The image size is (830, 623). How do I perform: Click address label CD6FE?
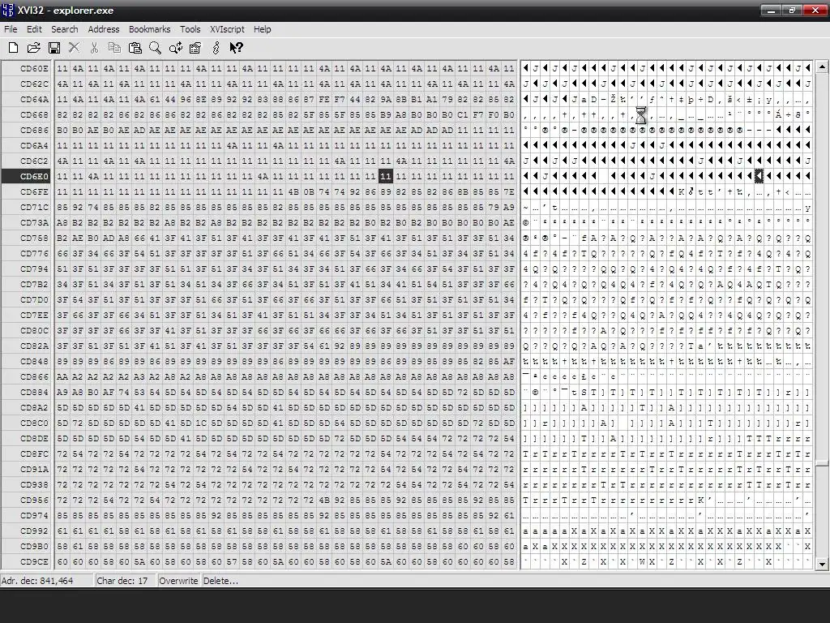point(34,191)
